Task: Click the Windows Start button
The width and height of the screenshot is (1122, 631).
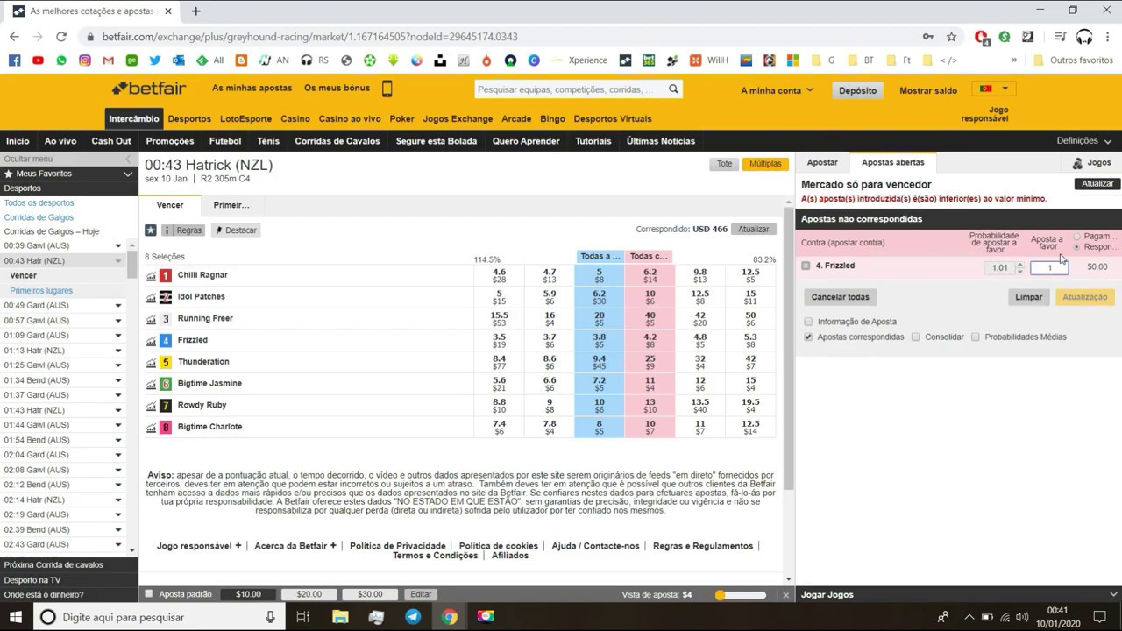Action: coord(16,617)
